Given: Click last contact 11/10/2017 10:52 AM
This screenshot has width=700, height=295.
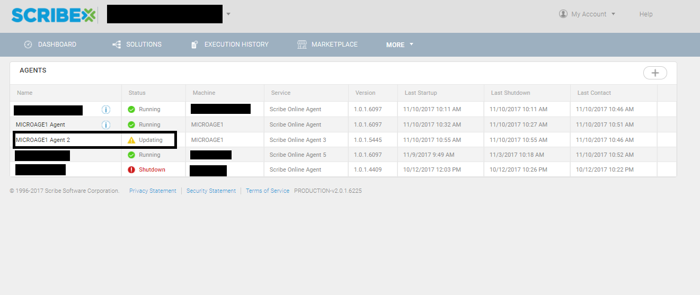Looking at the screenshot, I should (x=605, y=155).
